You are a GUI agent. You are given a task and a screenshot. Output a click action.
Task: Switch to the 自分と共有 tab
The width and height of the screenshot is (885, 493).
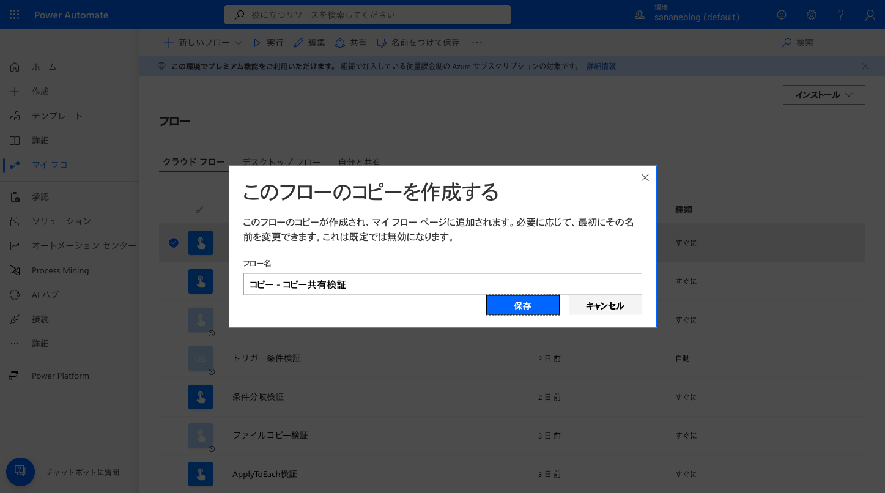pos(360,162)
